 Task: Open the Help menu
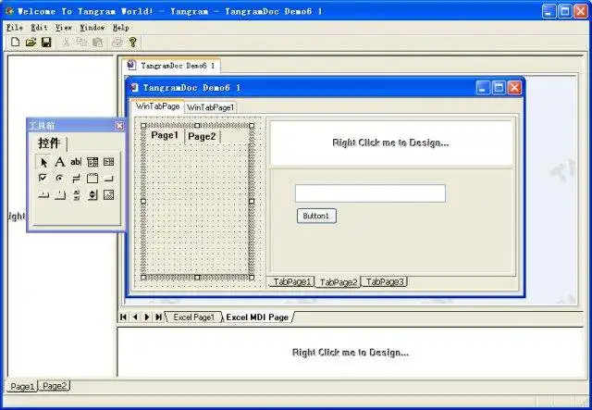pos(121,28)
